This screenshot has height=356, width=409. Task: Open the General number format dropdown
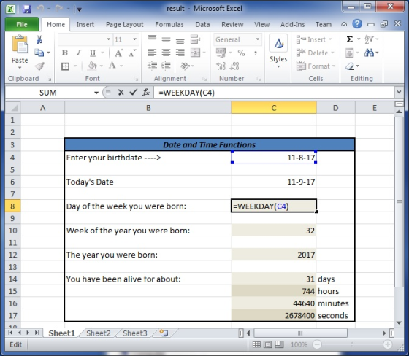258,39
